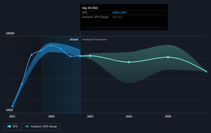The width and height of the screenshot is (211, 133).
Task: Select the lowest EPS point at 2021
Action: pos(12,106)
